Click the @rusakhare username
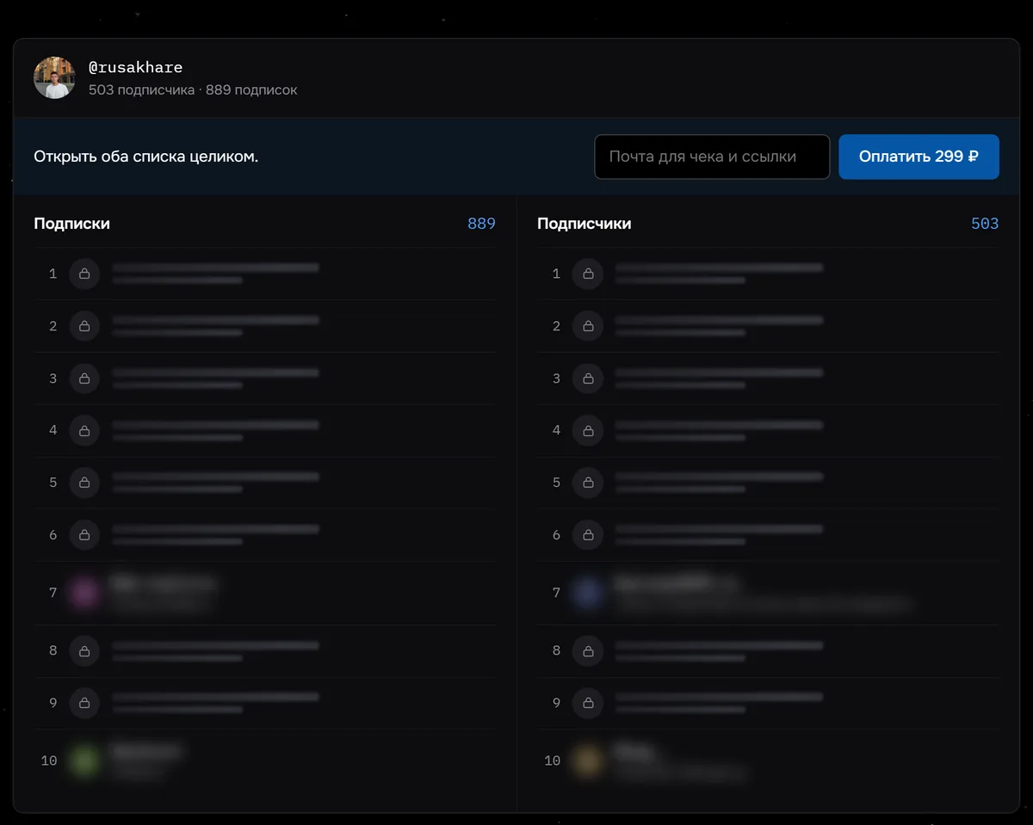 pyautogui.click(x=135, y=67)
